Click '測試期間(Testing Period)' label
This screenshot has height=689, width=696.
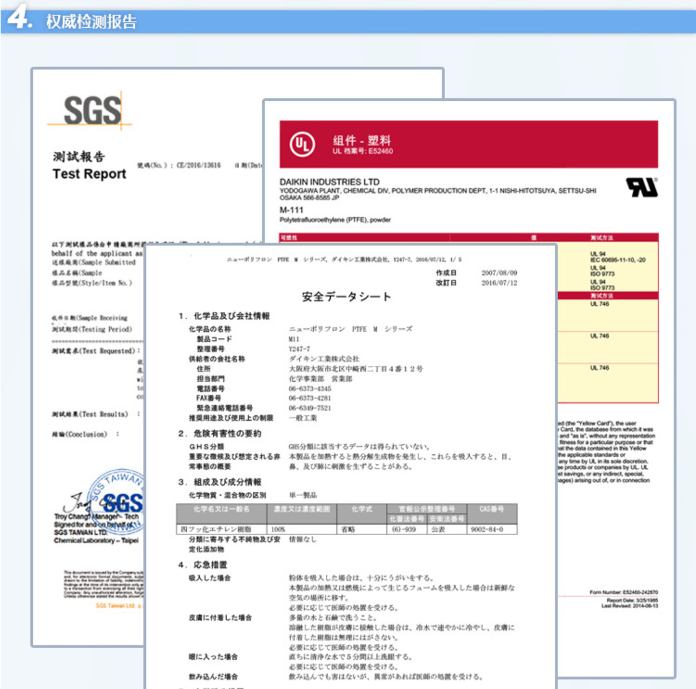tap(92, 329)
